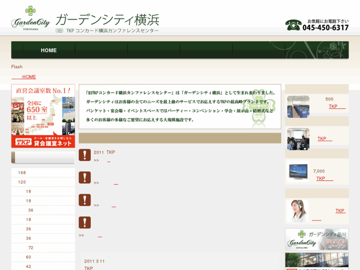Click the fourth exclamation notice icon
Image resolution: width=360 pixels, height=270 pixels.
click(85, 222)
